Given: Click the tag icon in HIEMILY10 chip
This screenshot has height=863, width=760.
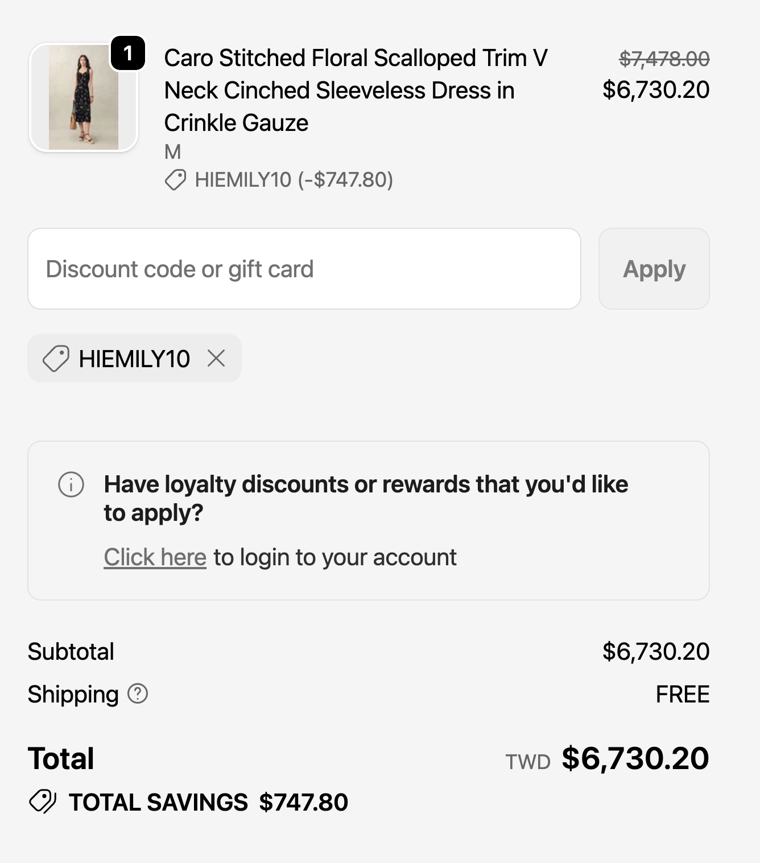Looking at the screenshot, I should click(56, 359).
